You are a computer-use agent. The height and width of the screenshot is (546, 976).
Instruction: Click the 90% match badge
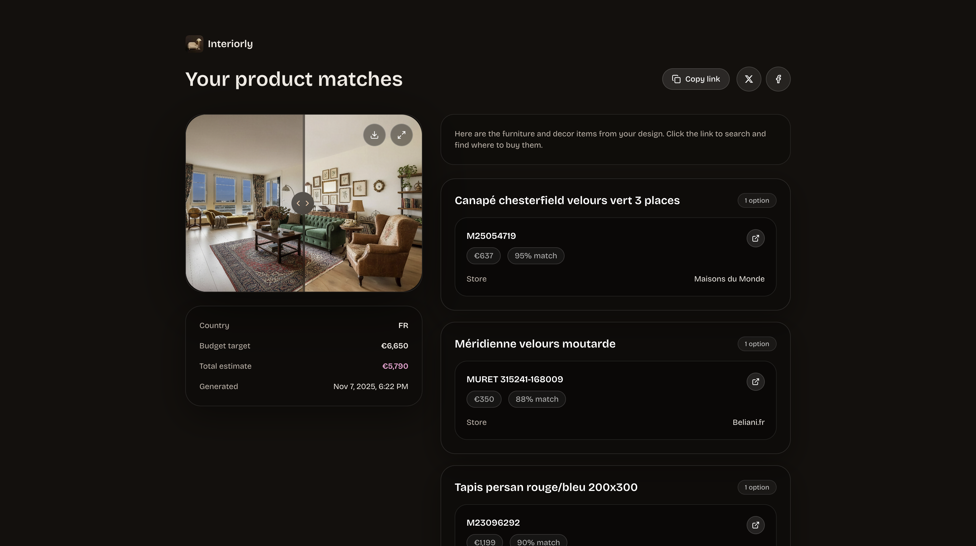pos(538,541)
